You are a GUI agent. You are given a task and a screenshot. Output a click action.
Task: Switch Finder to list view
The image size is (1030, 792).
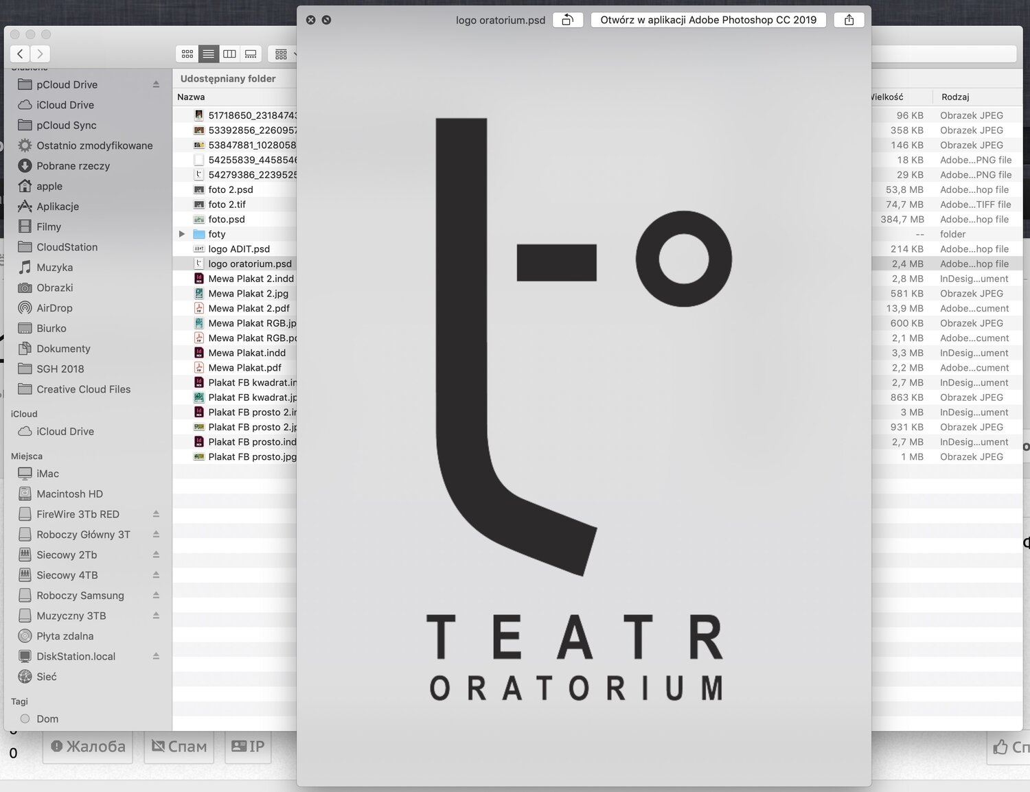coord(208,54)
